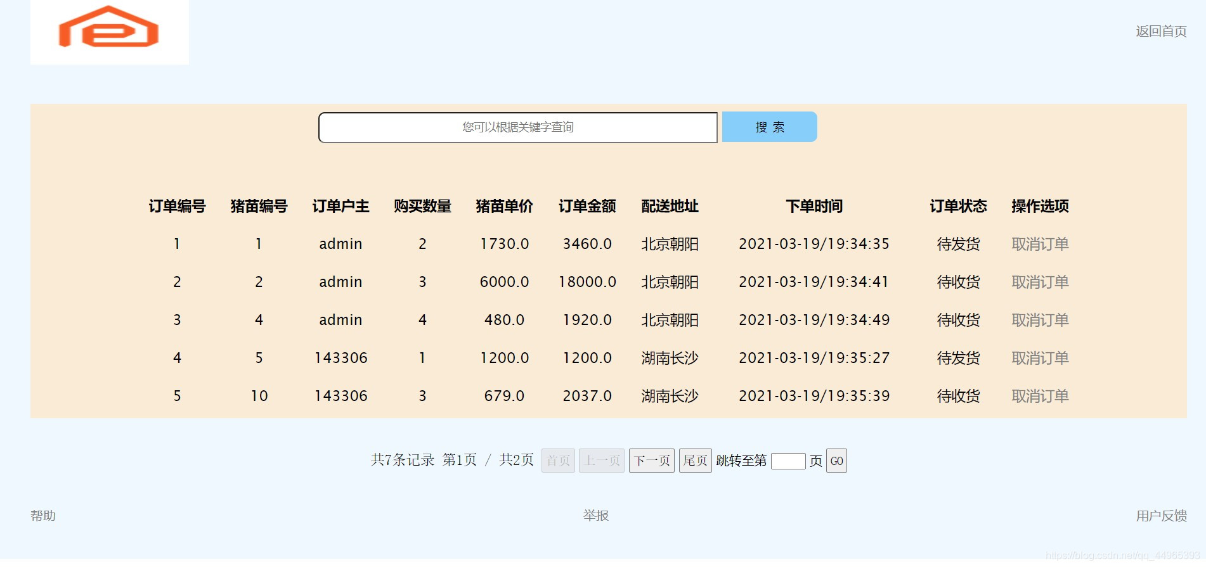Open the 帮助 help link
1206x567 pixels.
43,516
